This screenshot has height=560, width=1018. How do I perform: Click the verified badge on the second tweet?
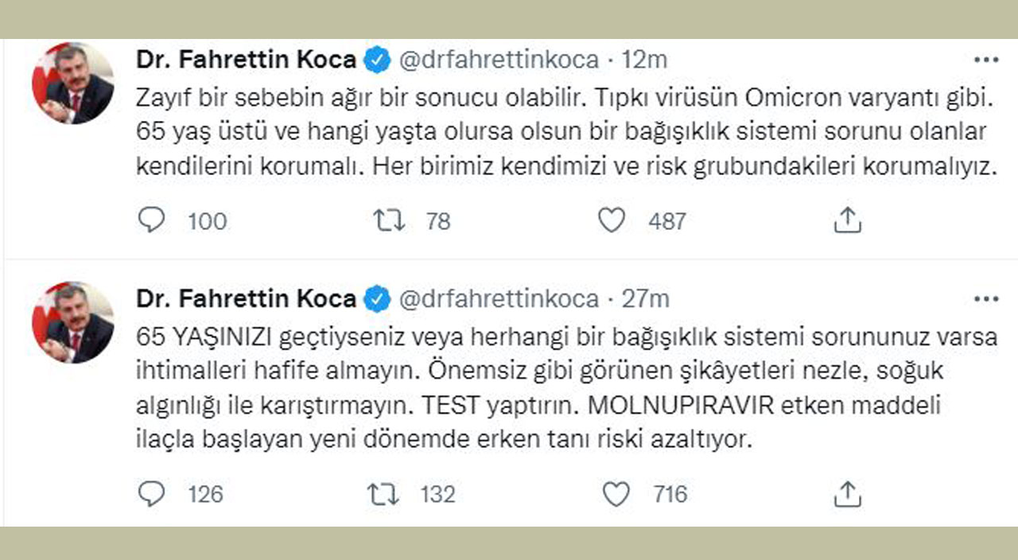[x=376, y=299]
